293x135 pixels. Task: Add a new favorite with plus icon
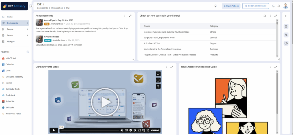[x=28, y=52]
